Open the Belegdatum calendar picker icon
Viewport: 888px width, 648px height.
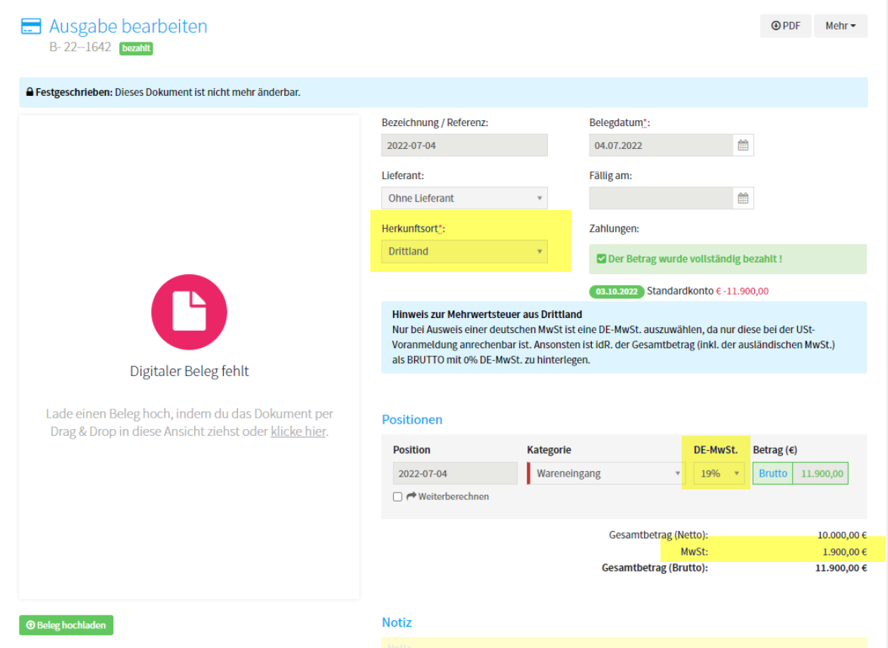pos(743,146)
